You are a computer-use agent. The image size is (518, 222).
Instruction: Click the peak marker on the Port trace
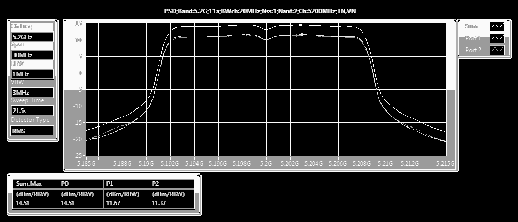tap(302, 34)
